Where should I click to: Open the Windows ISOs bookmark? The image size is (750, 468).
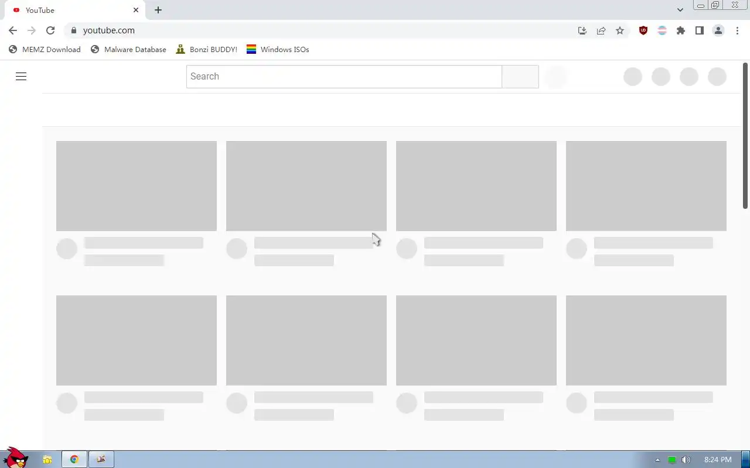[278, 50]
